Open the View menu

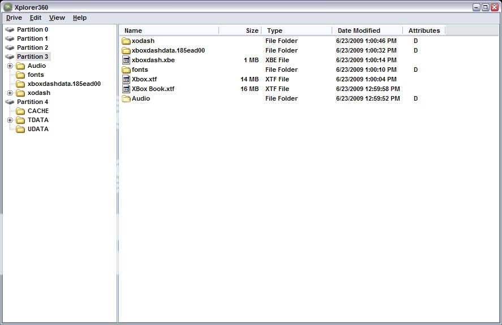(x=57, y=18)
